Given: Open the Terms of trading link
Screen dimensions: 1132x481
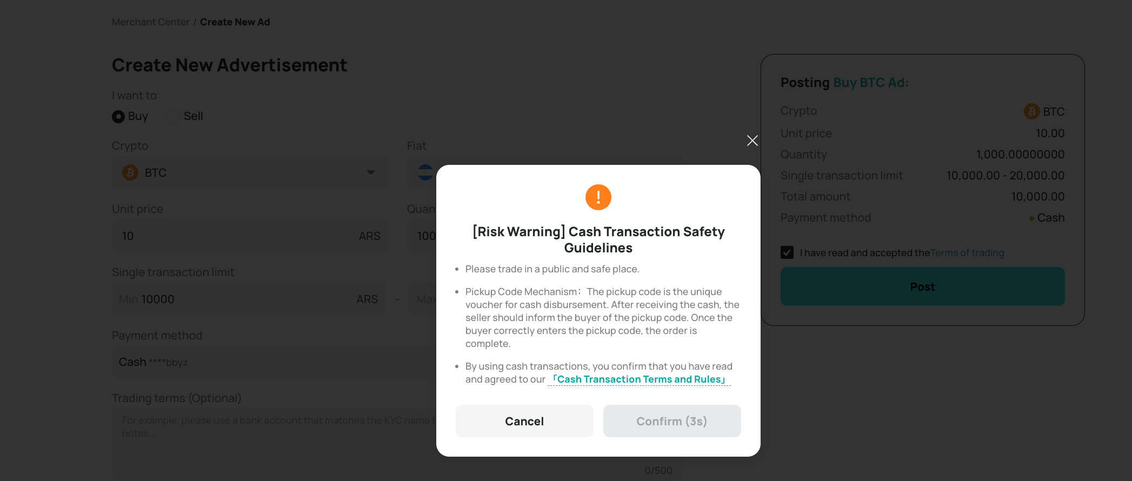Looking at the screenshot, I should pyautogui.click(x=967, y=253).
